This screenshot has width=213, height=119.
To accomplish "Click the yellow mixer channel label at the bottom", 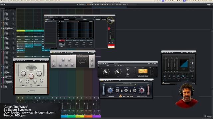I will coord(80,116).
